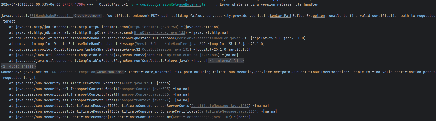Image resolution: width=436 pixels, height=121 pixels.
Task: Click Create breakpoint in the 'Caused by' line
Action: 110,72
